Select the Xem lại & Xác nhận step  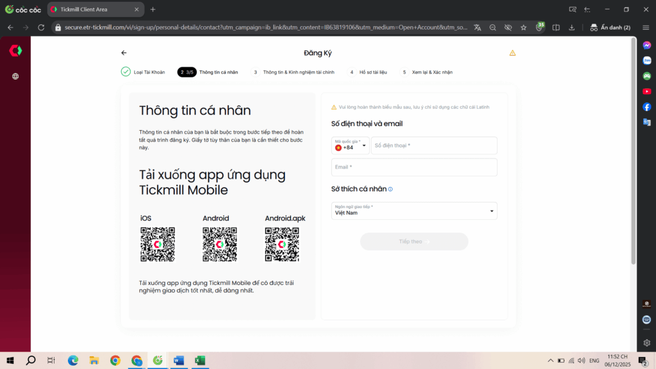[x=426, y=72]
